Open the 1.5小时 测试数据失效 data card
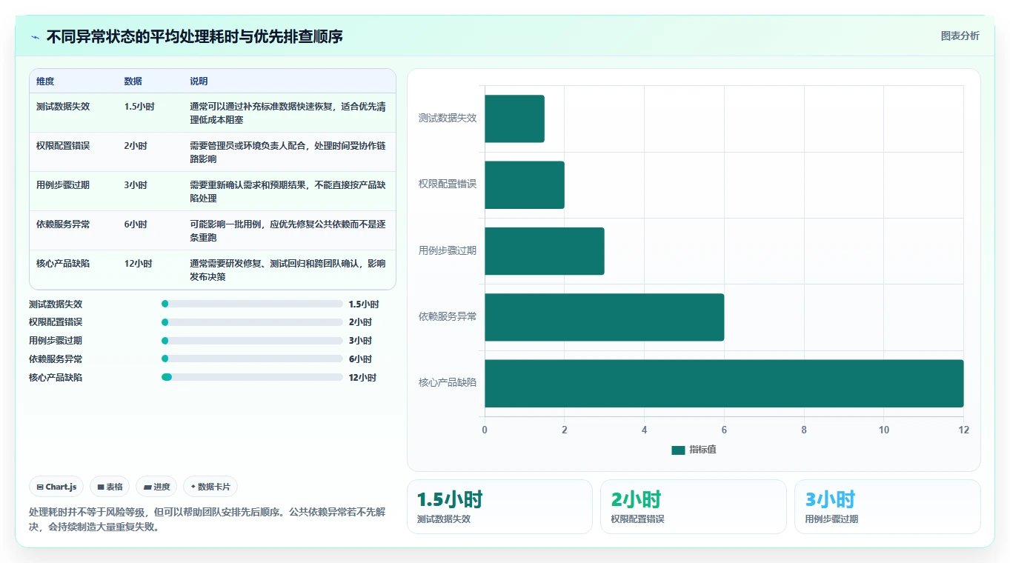The image size is (1010, 563). 499,507
